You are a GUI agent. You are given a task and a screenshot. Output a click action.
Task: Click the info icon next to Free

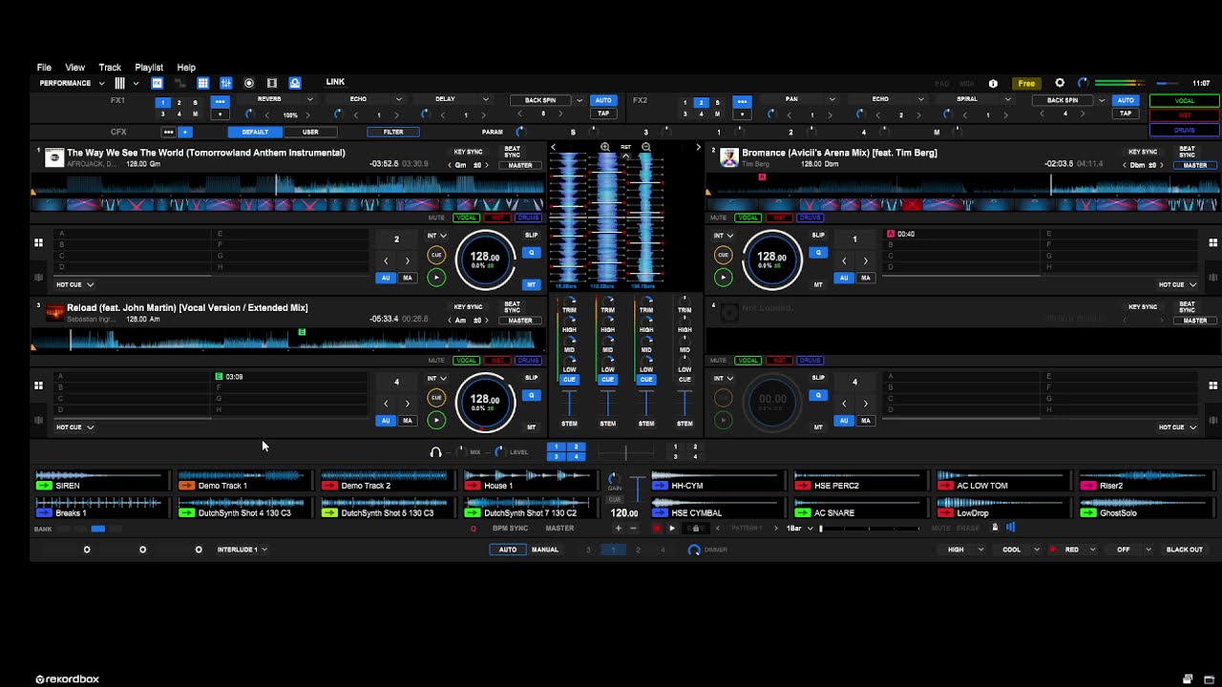(x=993, y=83)
